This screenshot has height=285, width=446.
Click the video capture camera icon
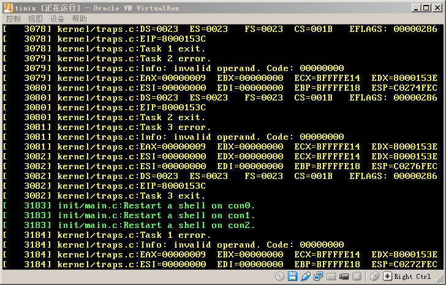(x=344, y=276)
